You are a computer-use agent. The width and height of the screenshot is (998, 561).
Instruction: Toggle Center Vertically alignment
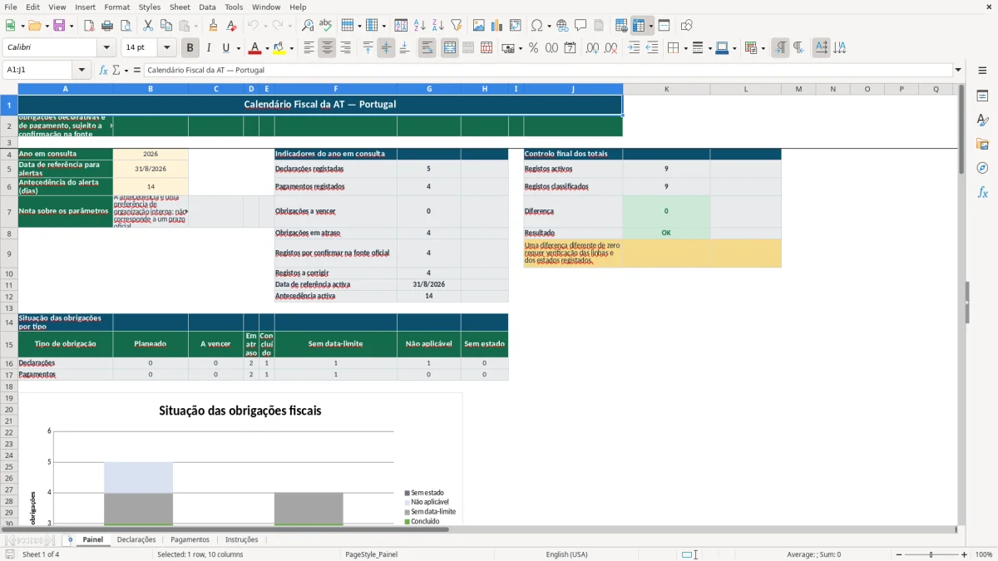click(x=386, y=48)
